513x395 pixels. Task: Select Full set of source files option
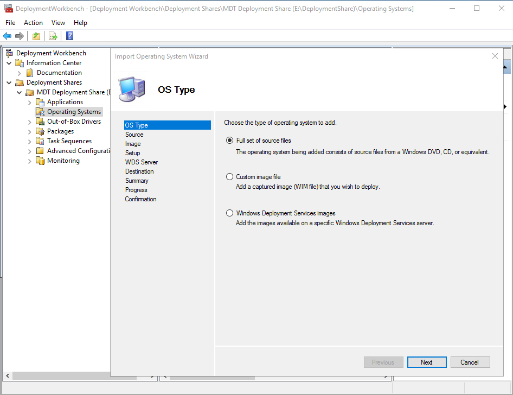[230, 141]
